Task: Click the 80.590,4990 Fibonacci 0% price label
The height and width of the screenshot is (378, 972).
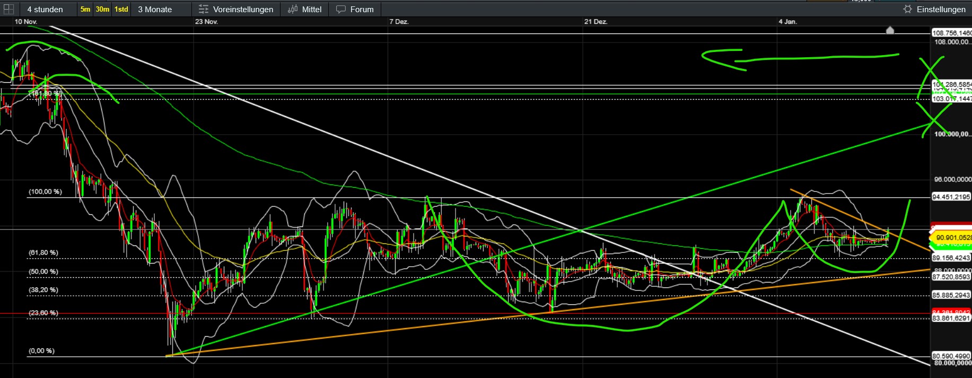Action: 951,356
